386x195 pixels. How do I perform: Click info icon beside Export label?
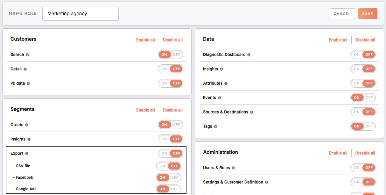pyautogui.click(x=27, y=154)
